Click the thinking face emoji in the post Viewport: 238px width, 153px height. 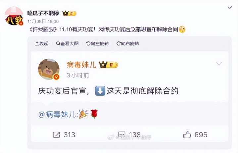click(x=182, y=29)
